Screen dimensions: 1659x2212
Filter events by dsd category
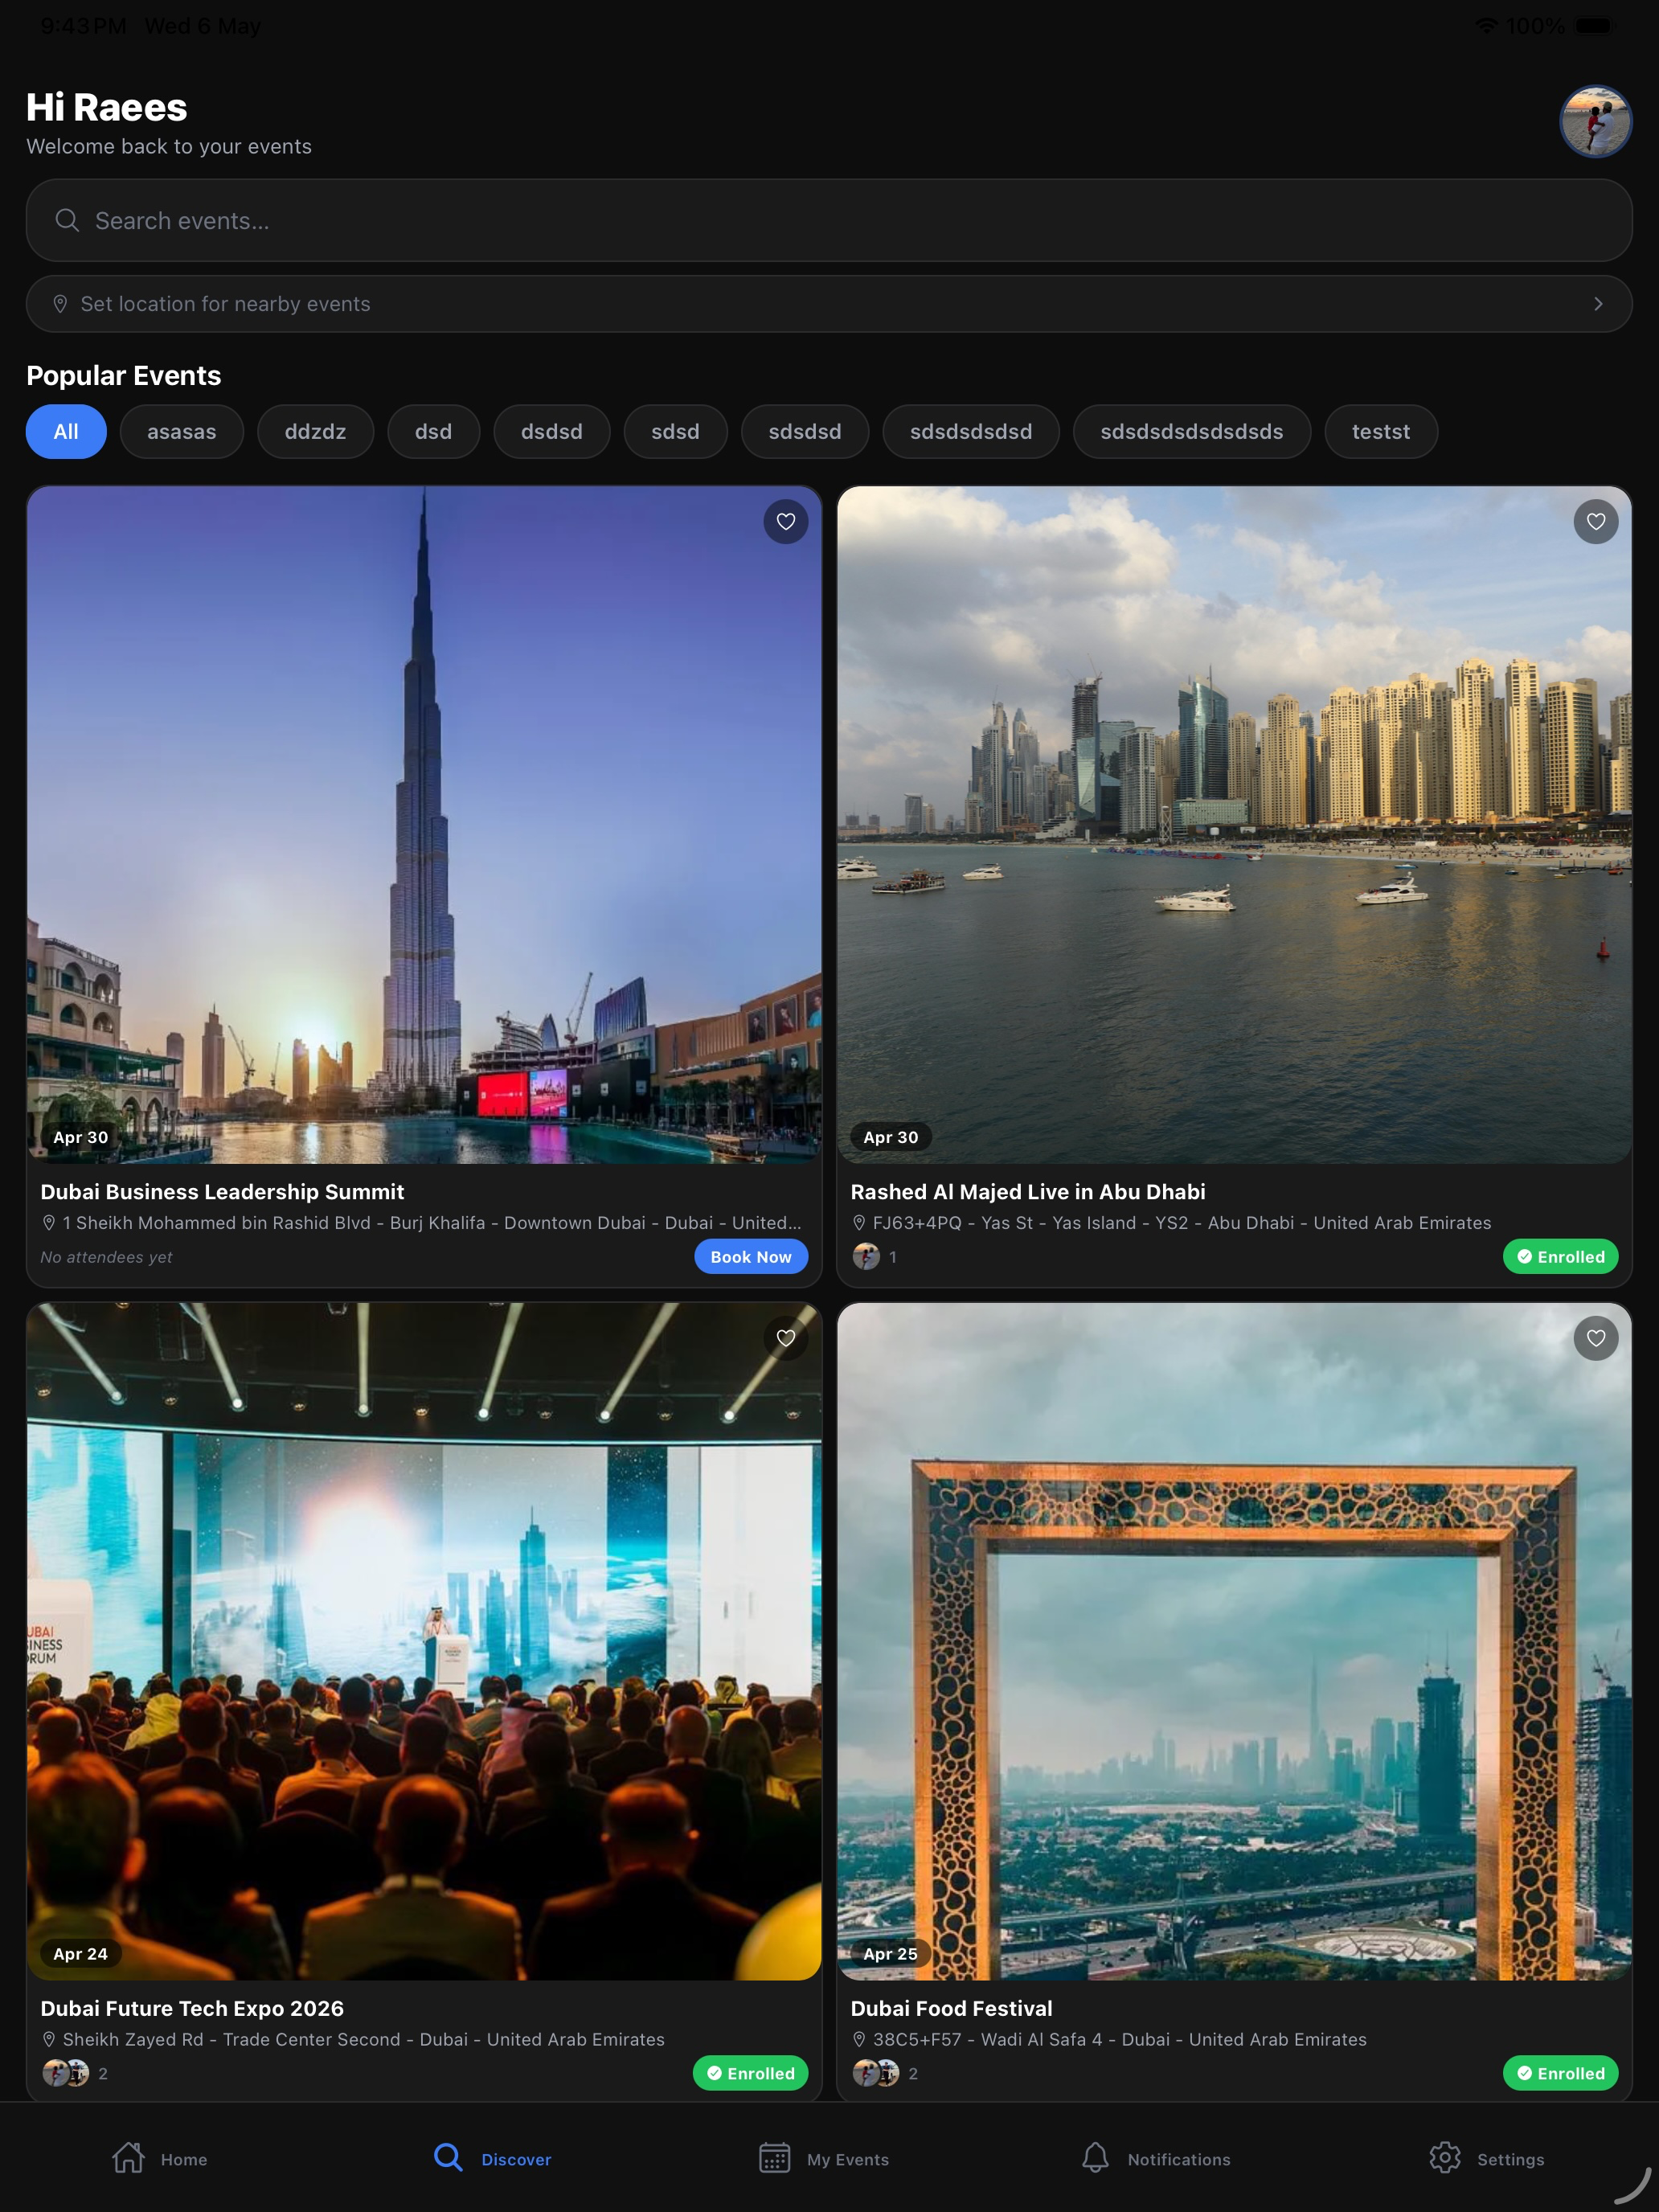(x=434, y=432)
